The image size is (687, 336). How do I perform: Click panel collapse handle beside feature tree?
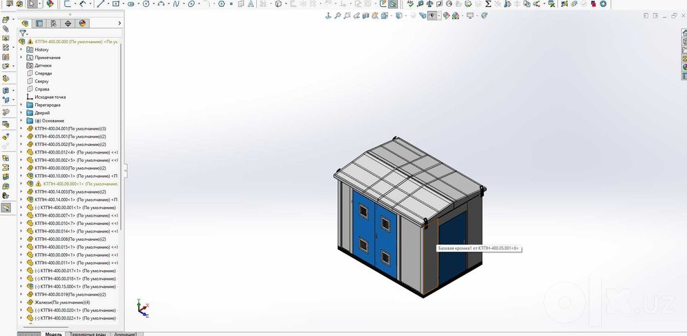pos(125,171)
